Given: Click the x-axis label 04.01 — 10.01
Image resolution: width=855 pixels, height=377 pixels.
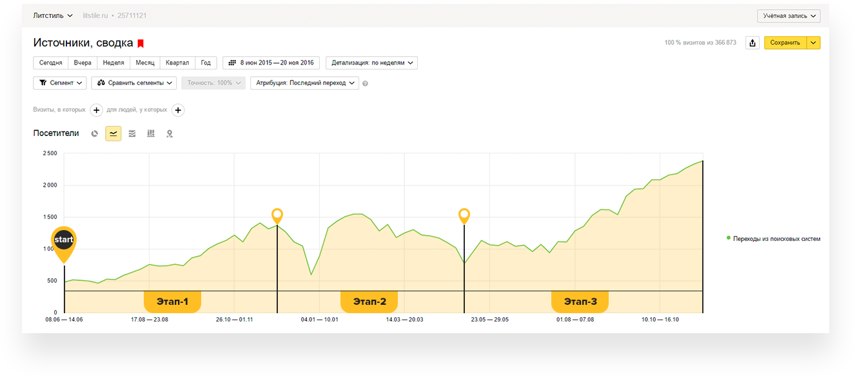Looking at the screenshot, I should (320, 319).
